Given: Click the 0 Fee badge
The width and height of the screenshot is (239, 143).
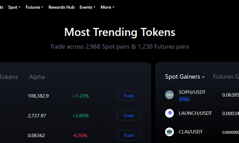Looking at the screenshot, I should point(184,99).
